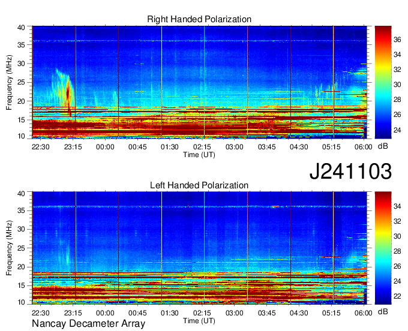Screen dimensions: 408x331
Task: Click the "25" frequency tick of Right Handed plot
Action: pos(21,82)
